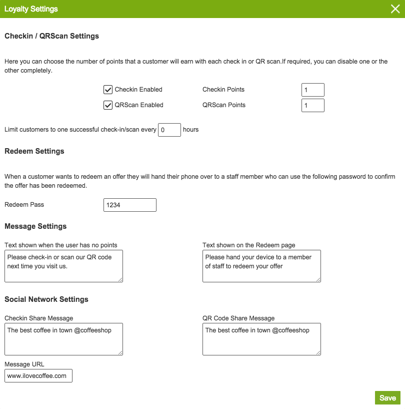Focus the Message URL field
The image size is (405, 409).
pos(38,375)
